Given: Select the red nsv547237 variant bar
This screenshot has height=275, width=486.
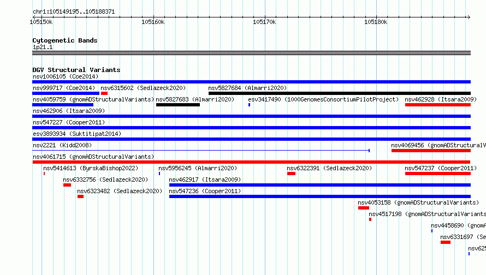Looking at the screenshot, I should click(438, 174).
